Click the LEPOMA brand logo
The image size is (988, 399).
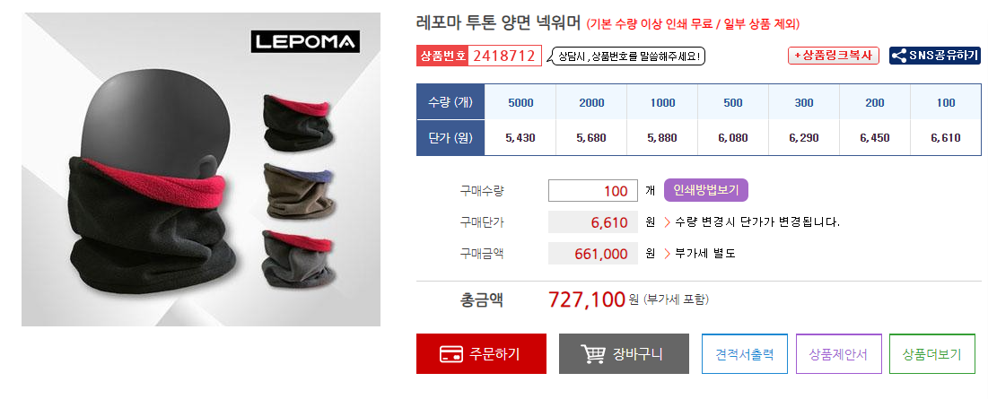point(306,41)
